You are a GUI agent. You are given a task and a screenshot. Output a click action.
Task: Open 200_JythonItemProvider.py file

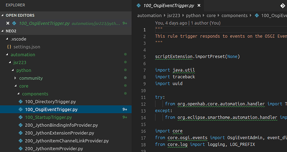tap(54, 149)
